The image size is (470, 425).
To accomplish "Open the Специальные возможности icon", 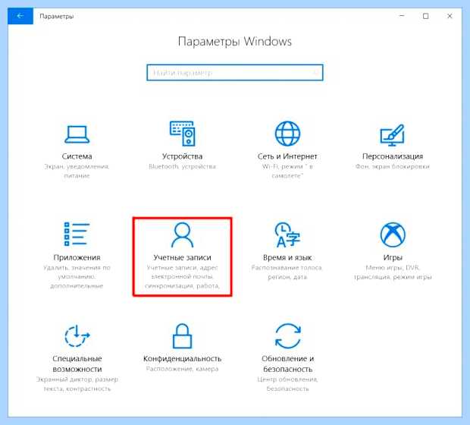I will coord(77,336).
